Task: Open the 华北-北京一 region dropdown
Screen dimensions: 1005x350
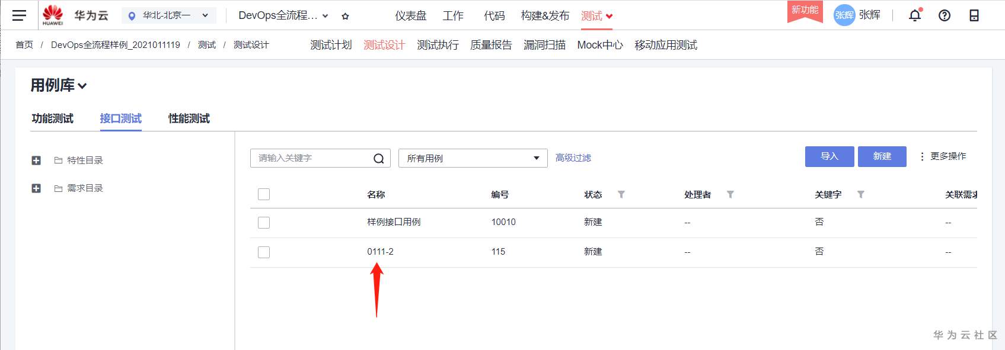Action: pyautogui.click(x=169, y=15)
